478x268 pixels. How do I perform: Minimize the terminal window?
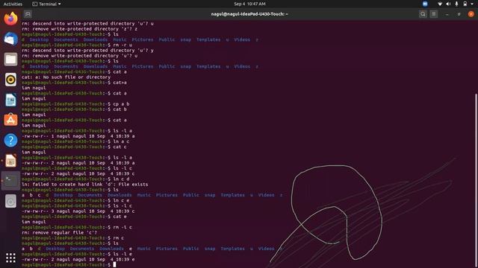pyautogui.click(x=447, y=14)
